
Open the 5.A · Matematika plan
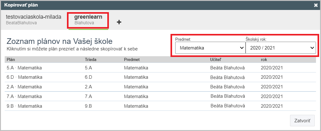(24, 68)
